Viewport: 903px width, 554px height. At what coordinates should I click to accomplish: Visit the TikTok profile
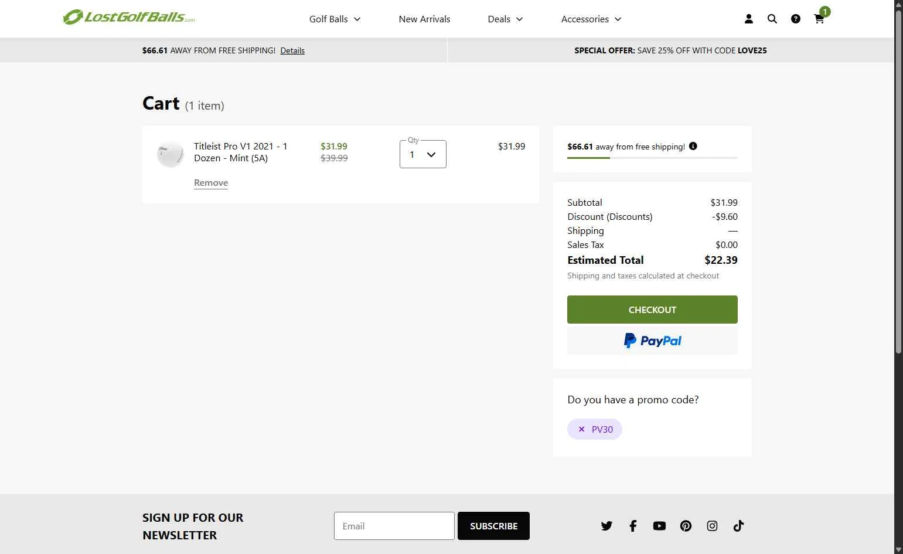point(738,526)
